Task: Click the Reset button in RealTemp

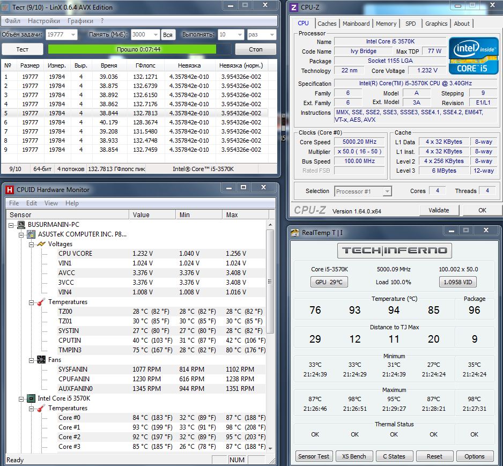Action: (x=434, y=456)
